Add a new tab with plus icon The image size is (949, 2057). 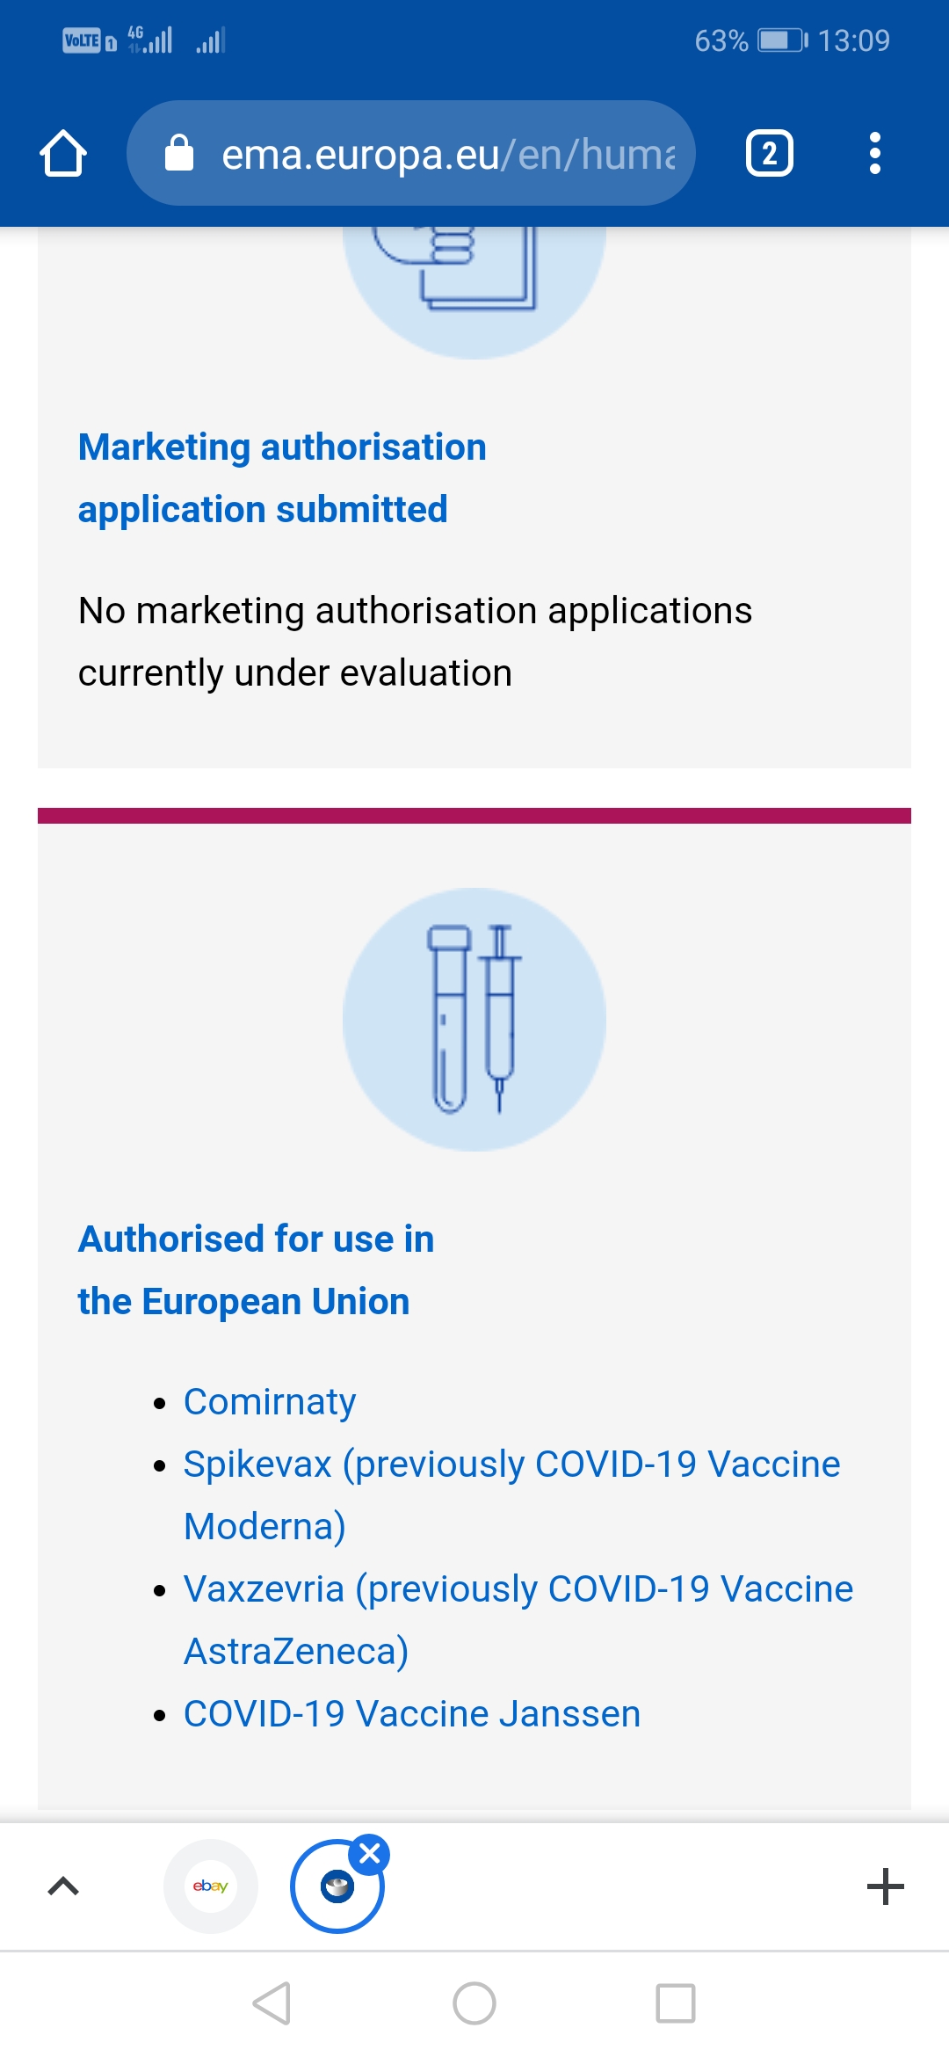[x=885, y=1886]
